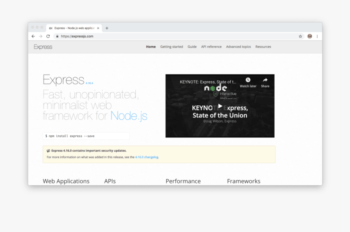Screen dimensions: 350x232
Task: Open the Chrome profile avatar
Action: point(310,36)
